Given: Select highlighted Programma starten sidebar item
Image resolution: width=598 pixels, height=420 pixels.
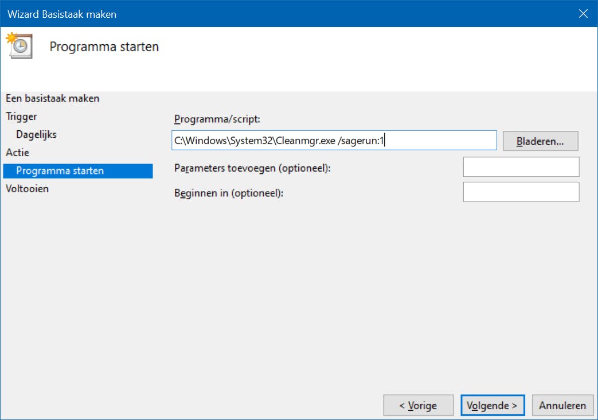Looking at the screenshot, I should 60,171.
